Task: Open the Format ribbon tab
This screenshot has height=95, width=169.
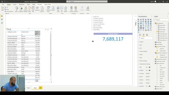Action: 40,4
